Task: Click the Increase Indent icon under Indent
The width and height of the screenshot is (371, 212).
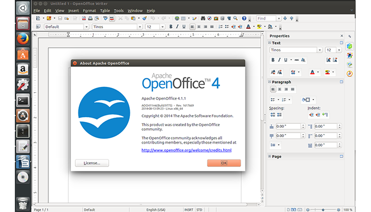Action: 310,114
